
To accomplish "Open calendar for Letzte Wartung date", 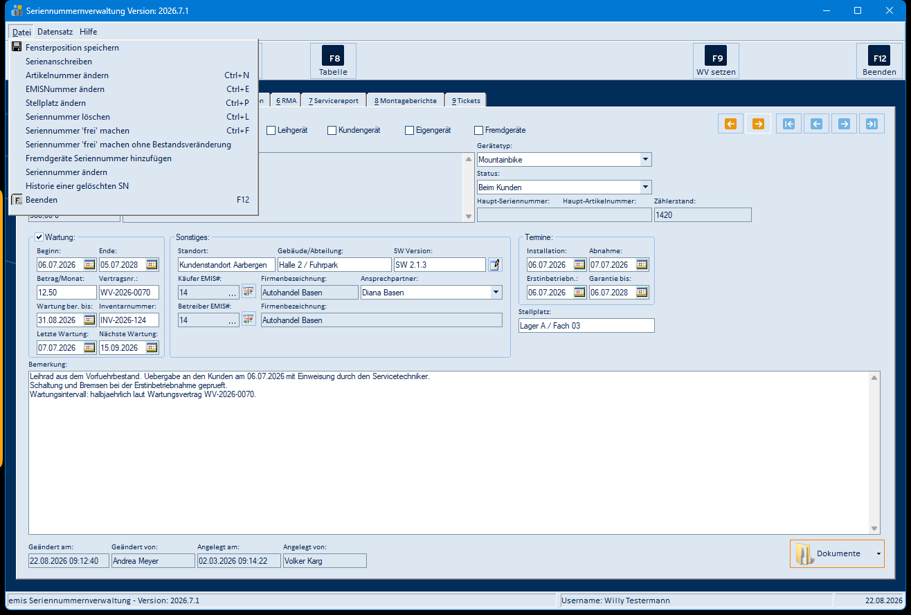I will (x=89, y=347).
